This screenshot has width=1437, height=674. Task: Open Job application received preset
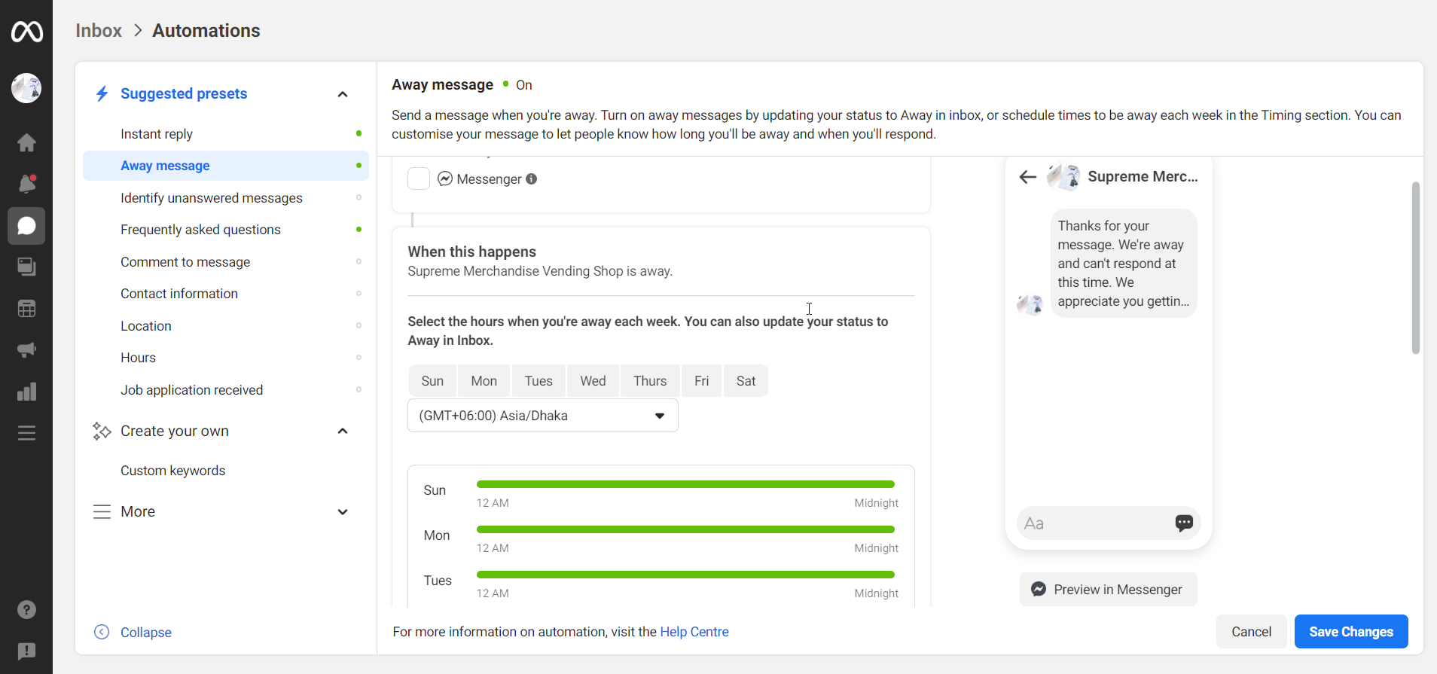(x=226, y=390)
